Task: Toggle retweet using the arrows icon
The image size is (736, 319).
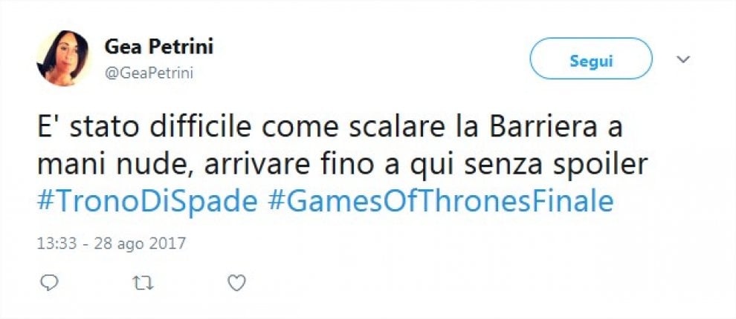Action: (143, 283)
